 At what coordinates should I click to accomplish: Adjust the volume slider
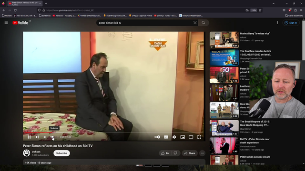[53, 137]
